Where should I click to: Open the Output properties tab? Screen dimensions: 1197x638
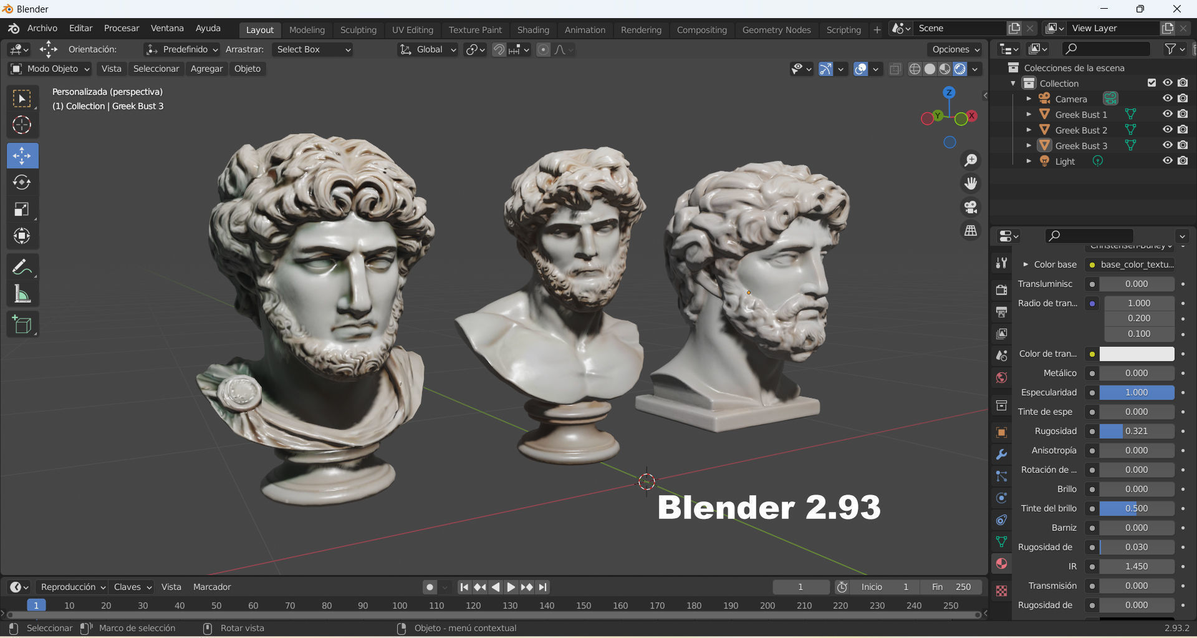pos(1001,312)
